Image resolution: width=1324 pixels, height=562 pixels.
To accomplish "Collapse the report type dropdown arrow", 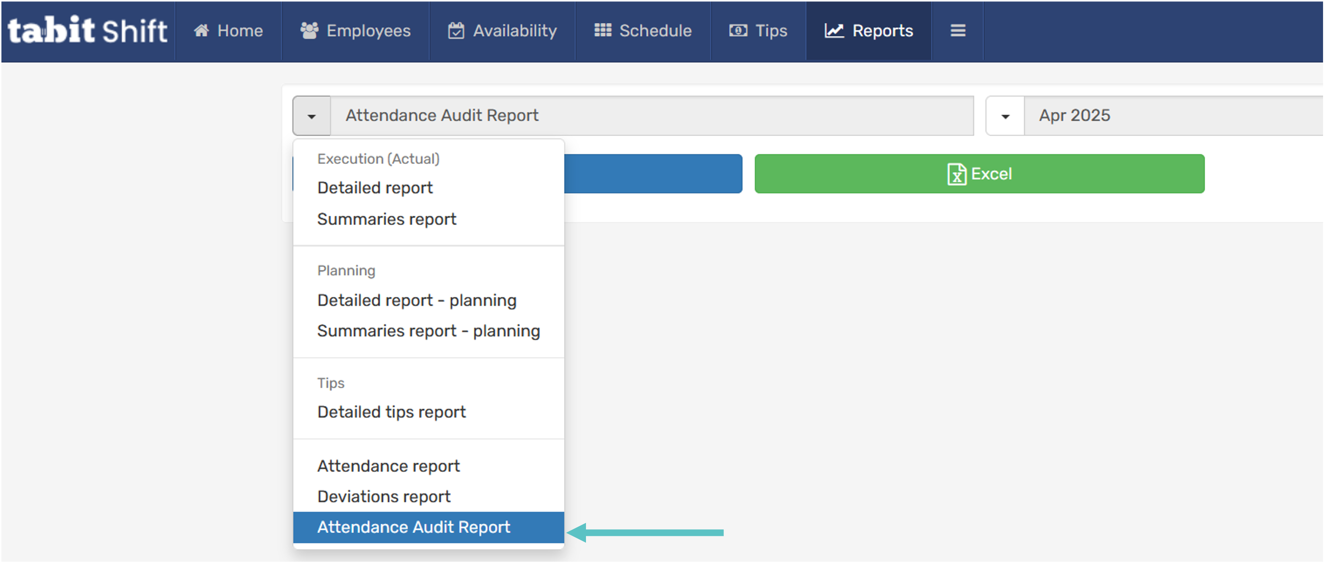I will pyautogui.click(x=312, y=116).
